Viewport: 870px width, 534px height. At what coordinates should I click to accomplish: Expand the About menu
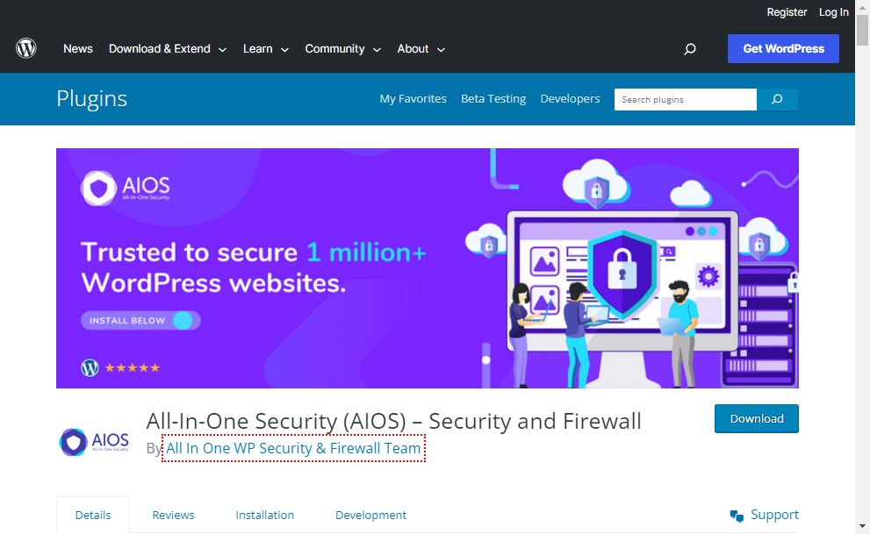[421, 49]
